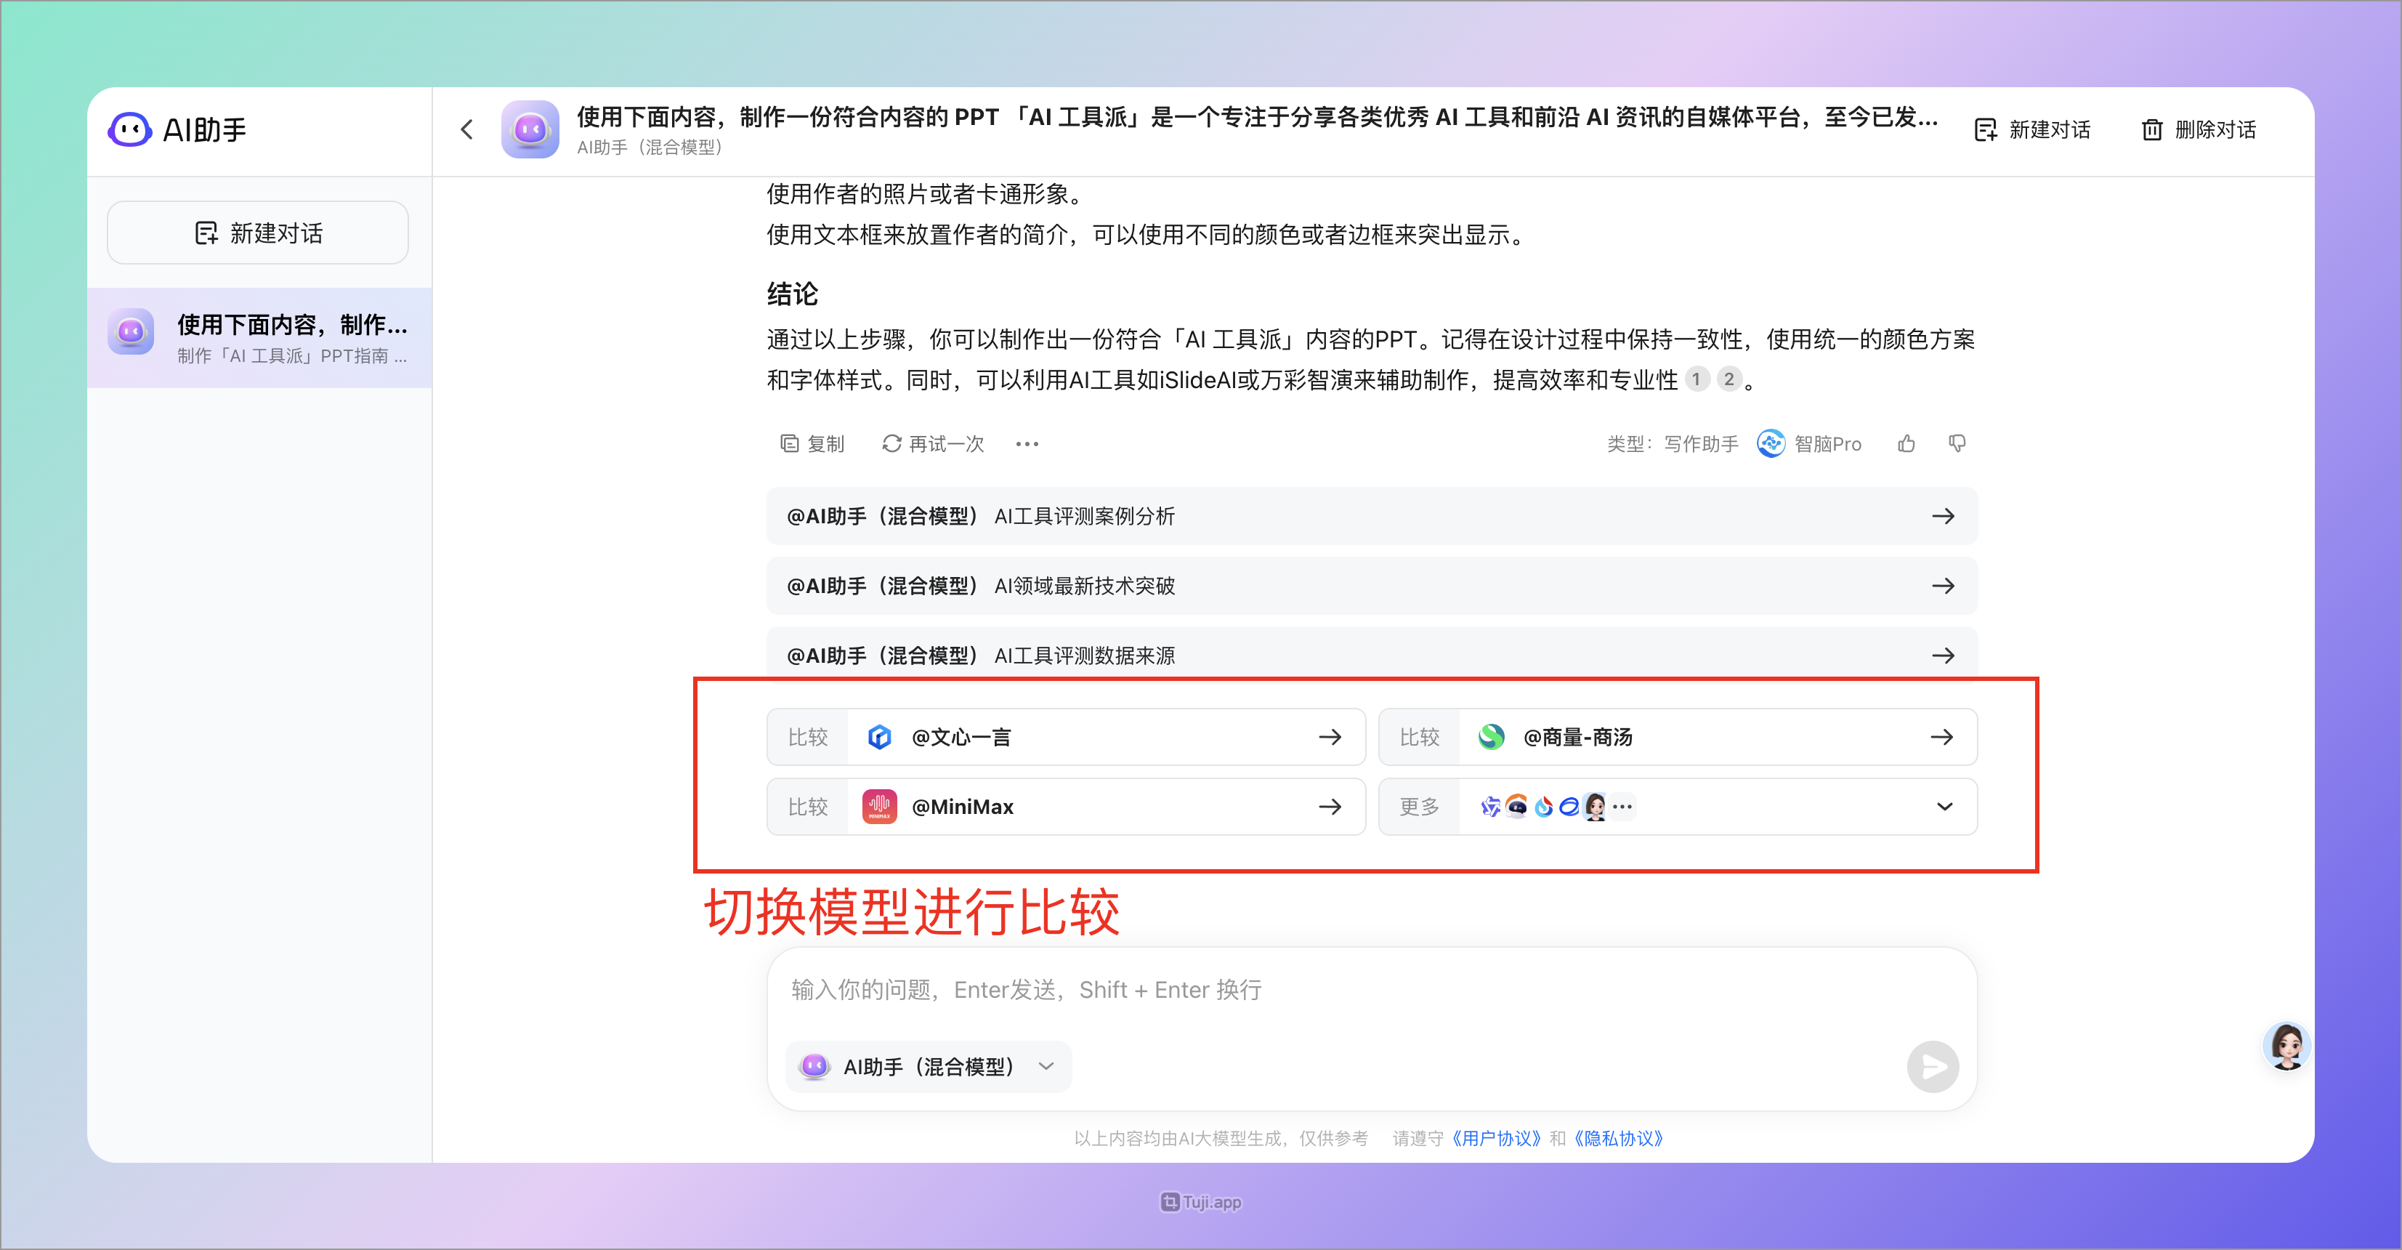The height and width of the screenshot is (1250, 2402).
Task: Dislike the response with thumbs down
Action: pyautogui.click(x=1957, y=444)
